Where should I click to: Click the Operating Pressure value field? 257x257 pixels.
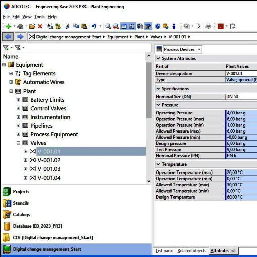click(x=241, y=113)
